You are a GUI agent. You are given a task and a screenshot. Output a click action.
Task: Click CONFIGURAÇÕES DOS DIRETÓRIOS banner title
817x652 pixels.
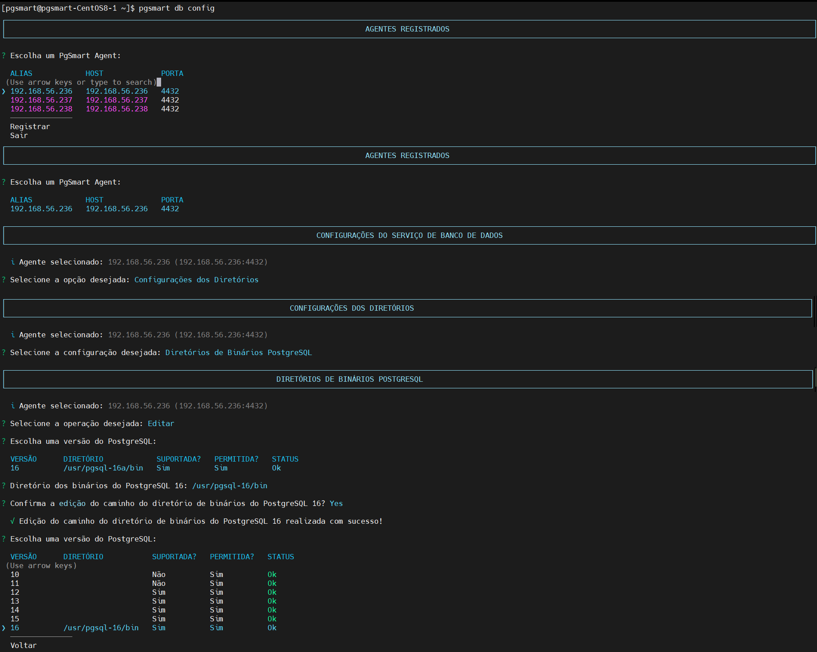coord(352,308)
